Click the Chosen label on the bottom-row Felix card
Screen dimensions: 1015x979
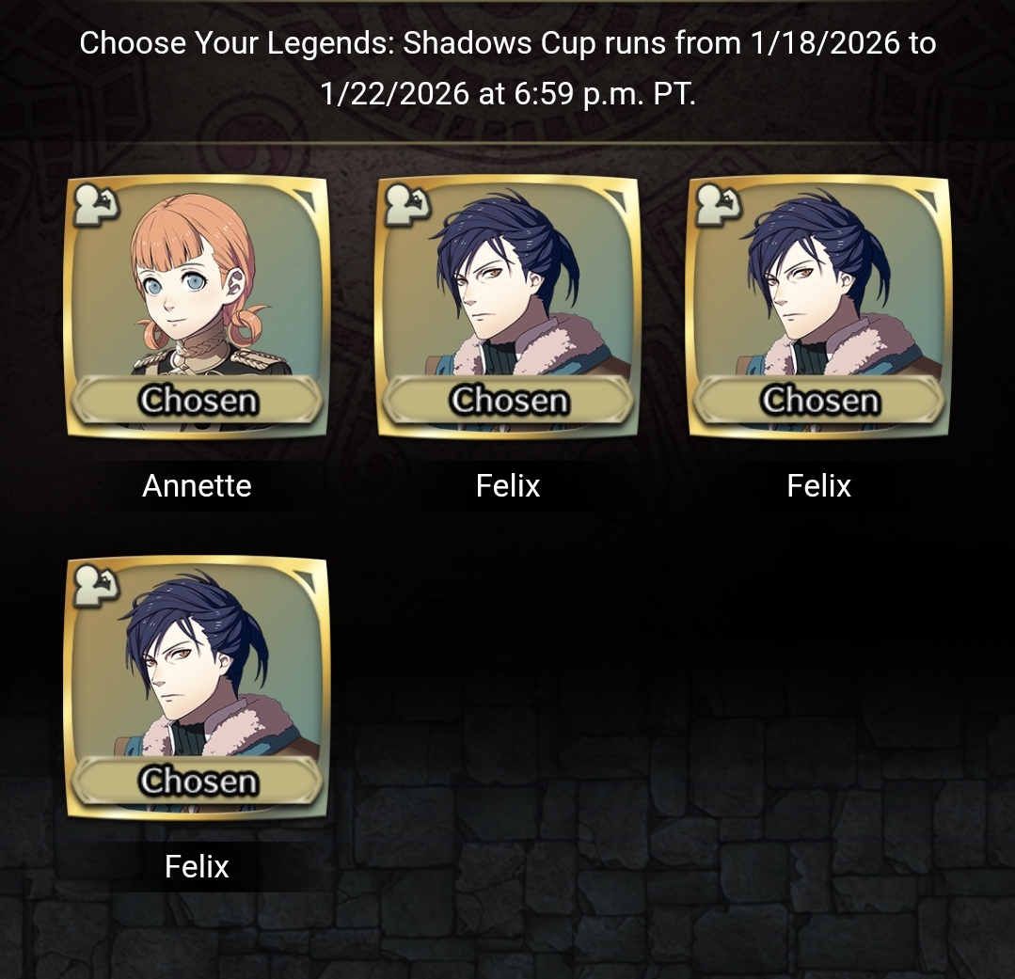click(197, 781)
